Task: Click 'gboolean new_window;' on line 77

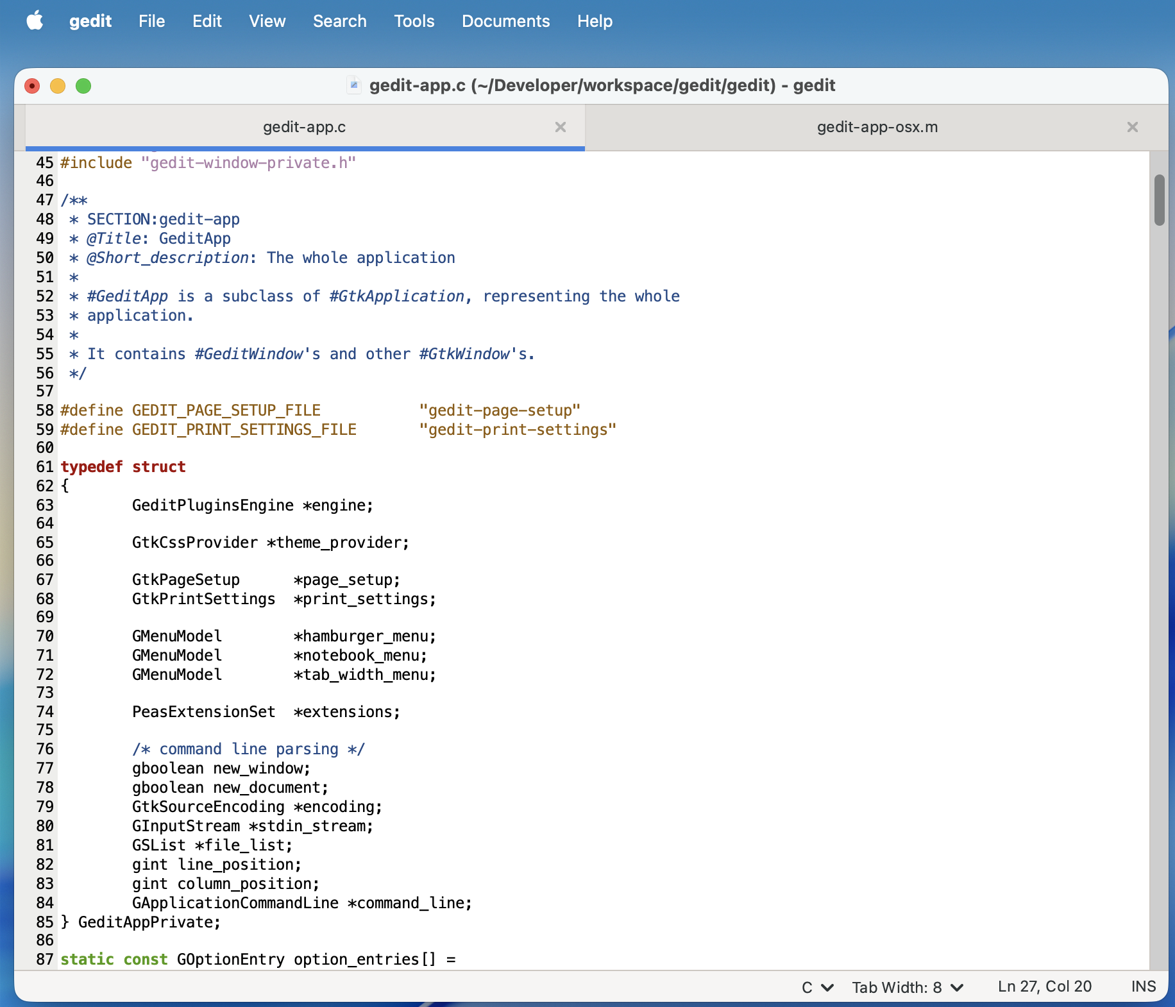Action: 221,768
